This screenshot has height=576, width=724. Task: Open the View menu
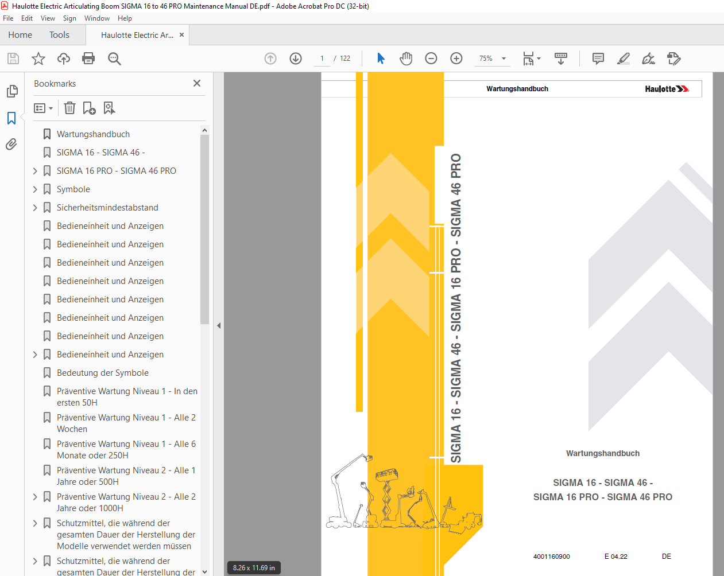click(48, 18)
